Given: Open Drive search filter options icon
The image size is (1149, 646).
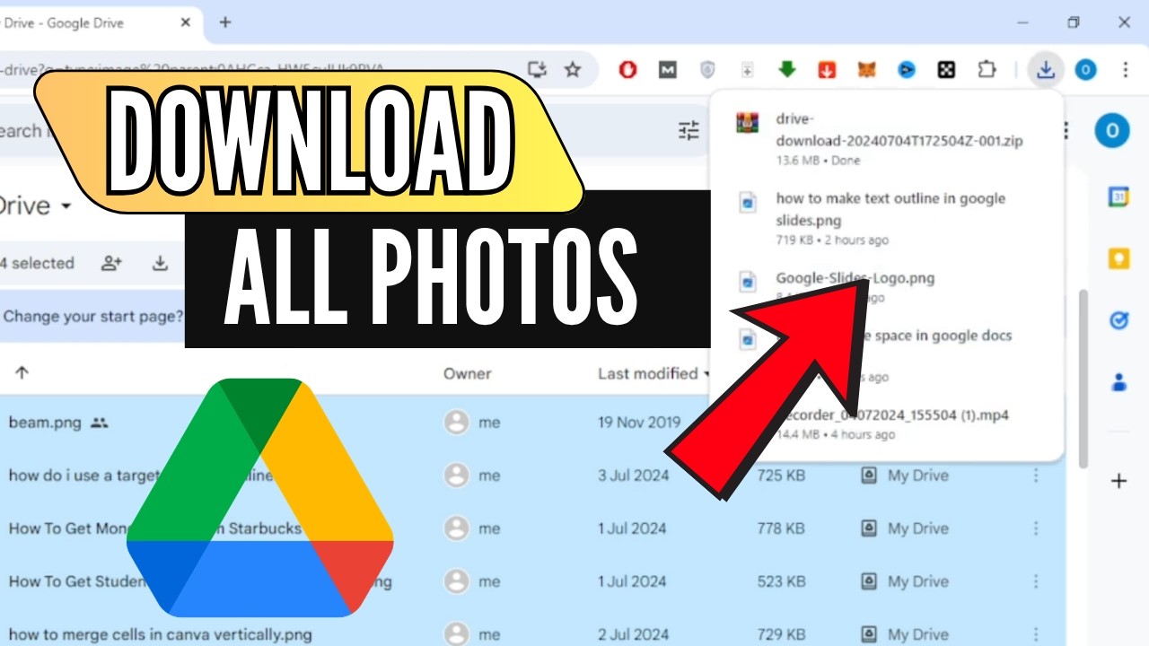Looking at the screenshot, I should (689, 131).
